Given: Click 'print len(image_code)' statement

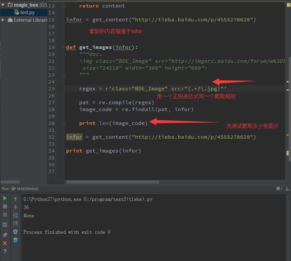Looking at the screenshot, I should 113,123.
